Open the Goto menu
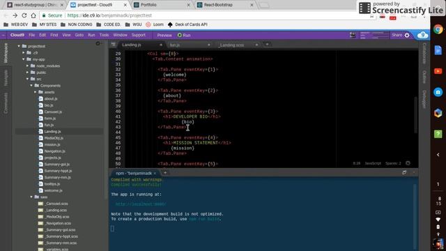The height and width of the screenshot is (251, 446). click(x=79, y=35)
